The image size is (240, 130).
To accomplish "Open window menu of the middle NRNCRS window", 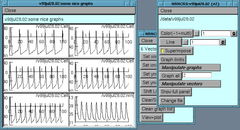I will pos(141,34).
